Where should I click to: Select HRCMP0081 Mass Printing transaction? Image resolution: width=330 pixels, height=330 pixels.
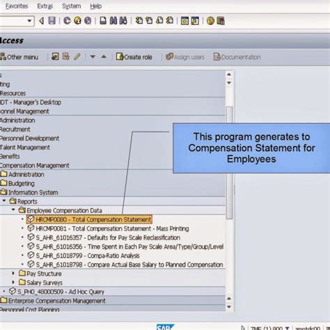tap(108, 228)
